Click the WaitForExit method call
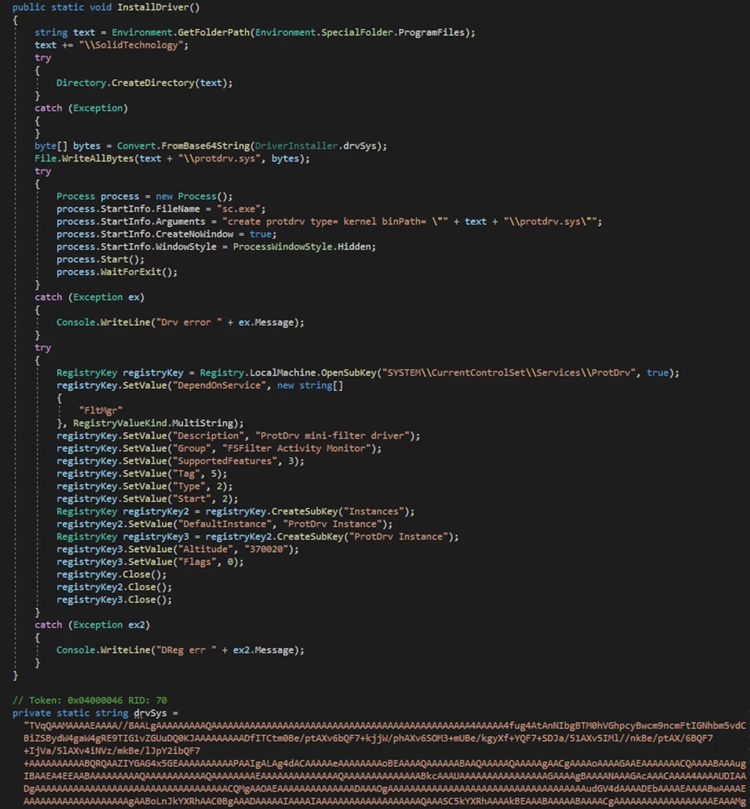Viewport: 750px width, 809px height. [131, 272]
